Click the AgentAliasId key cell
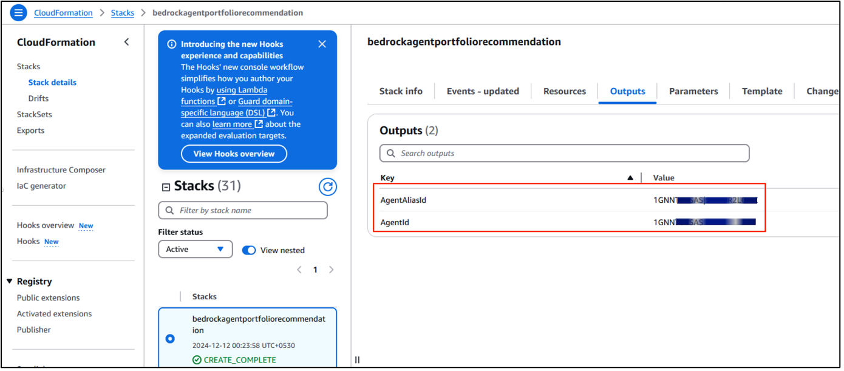The height and width of the screenshot is (371, 844). tap(404, 200)
